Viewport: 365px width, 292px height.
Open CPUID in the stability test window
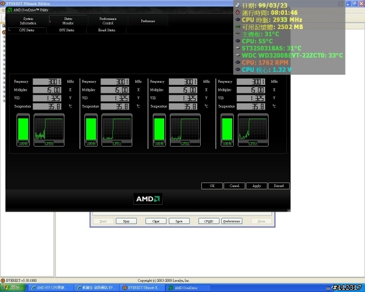coord(209,221)
